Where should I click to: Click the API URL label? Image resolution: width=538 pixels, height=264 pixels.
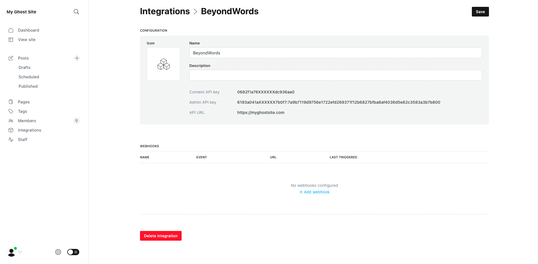coord(197,112)
